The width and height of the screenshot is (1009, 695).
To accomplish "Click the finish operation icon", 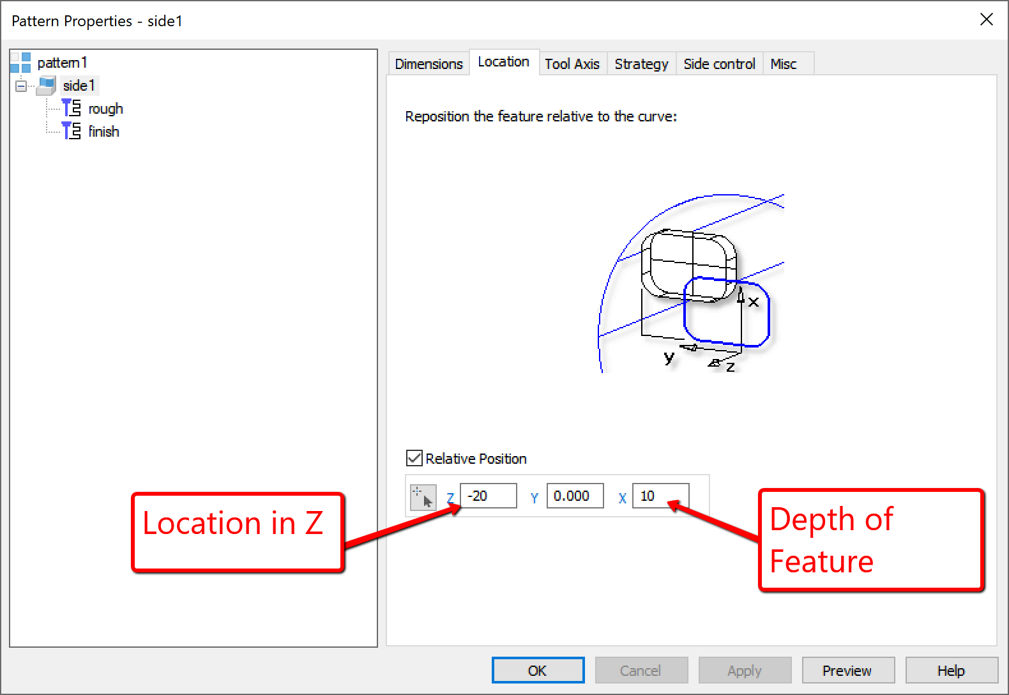I will tap(72, 131).
